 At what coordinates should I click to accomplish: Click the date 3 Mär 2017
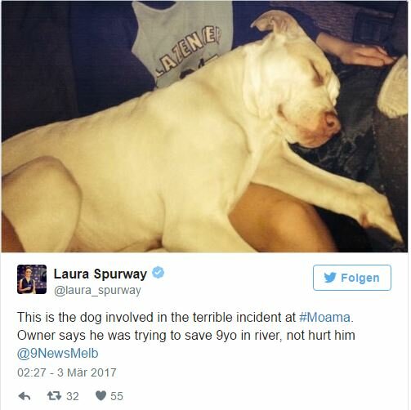(x=87, y=372)
